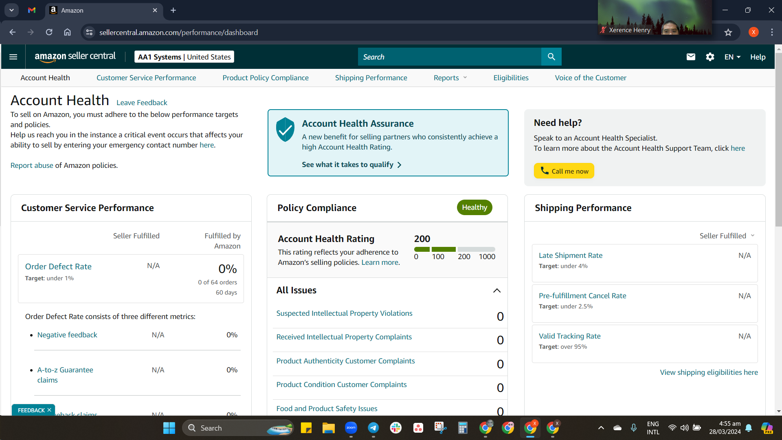Open the Windows Start menu
The width and height of the screenshot is (782, 440).
169,428
